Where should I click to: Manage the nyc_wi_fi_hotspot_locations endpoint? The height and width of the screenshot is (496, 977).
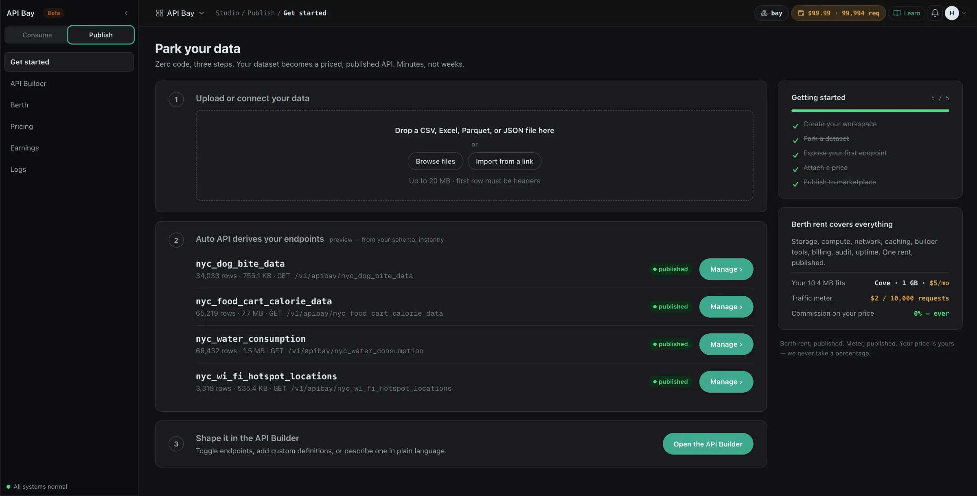click(726, 382)
